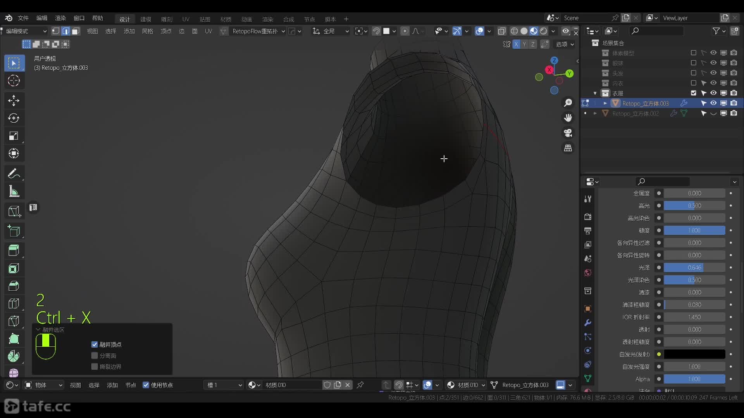Screen dimensions: 744x418
Task: Select the Move tool
Action: click(x=14, y=101)
